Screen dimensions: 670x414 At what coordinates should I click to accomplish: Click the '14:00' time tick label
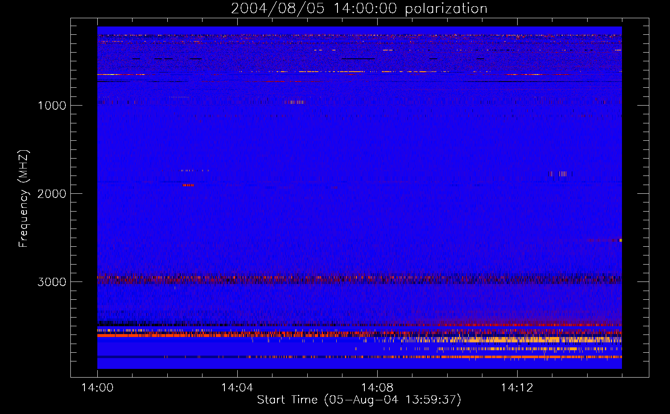[x=97, y=388]
